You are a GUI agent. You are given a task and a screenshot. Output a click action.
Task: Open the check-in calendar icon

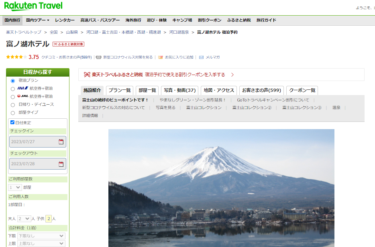(61, 142)
